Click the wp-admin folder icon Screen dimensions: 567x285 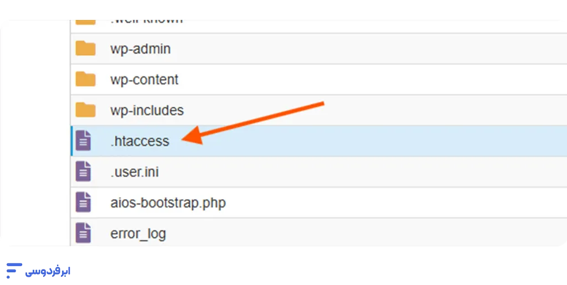(x=85, y=49)
